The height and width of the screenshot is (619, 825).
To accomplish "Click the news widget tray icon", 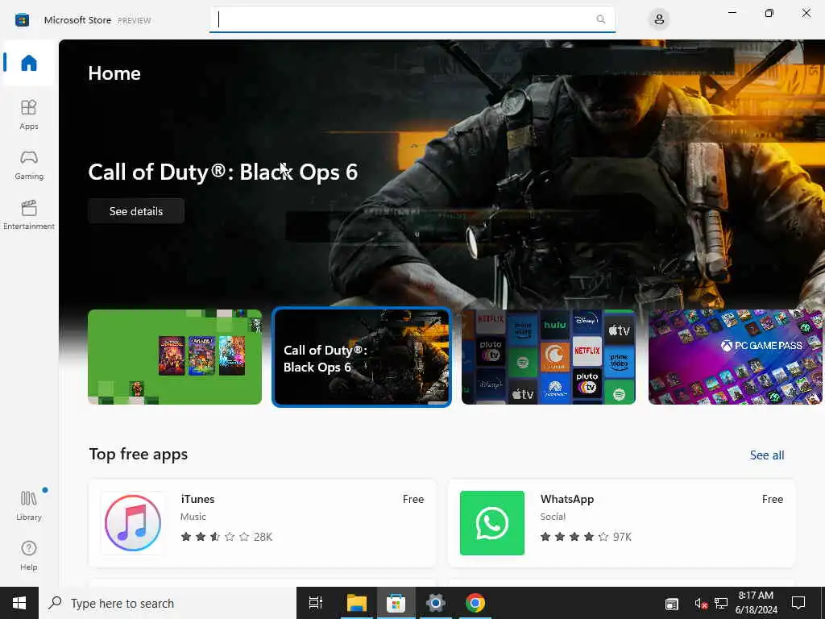I will (671, 604).
